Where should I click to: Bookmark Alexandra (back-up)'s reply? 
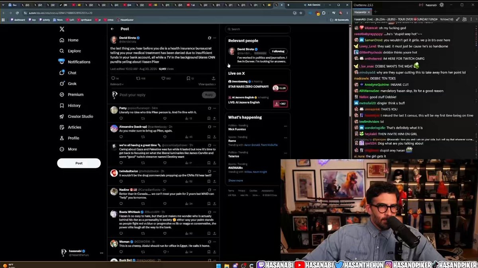pos(208,136)
